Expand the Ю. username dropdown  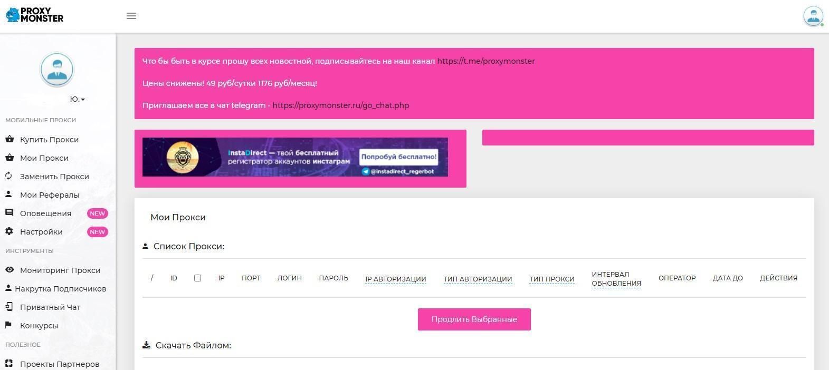[x=78, y=99]
